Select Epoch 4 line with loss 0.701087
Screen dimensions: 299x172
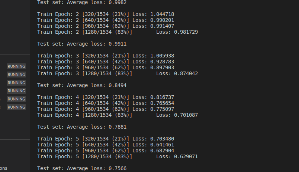pos(118,115)
